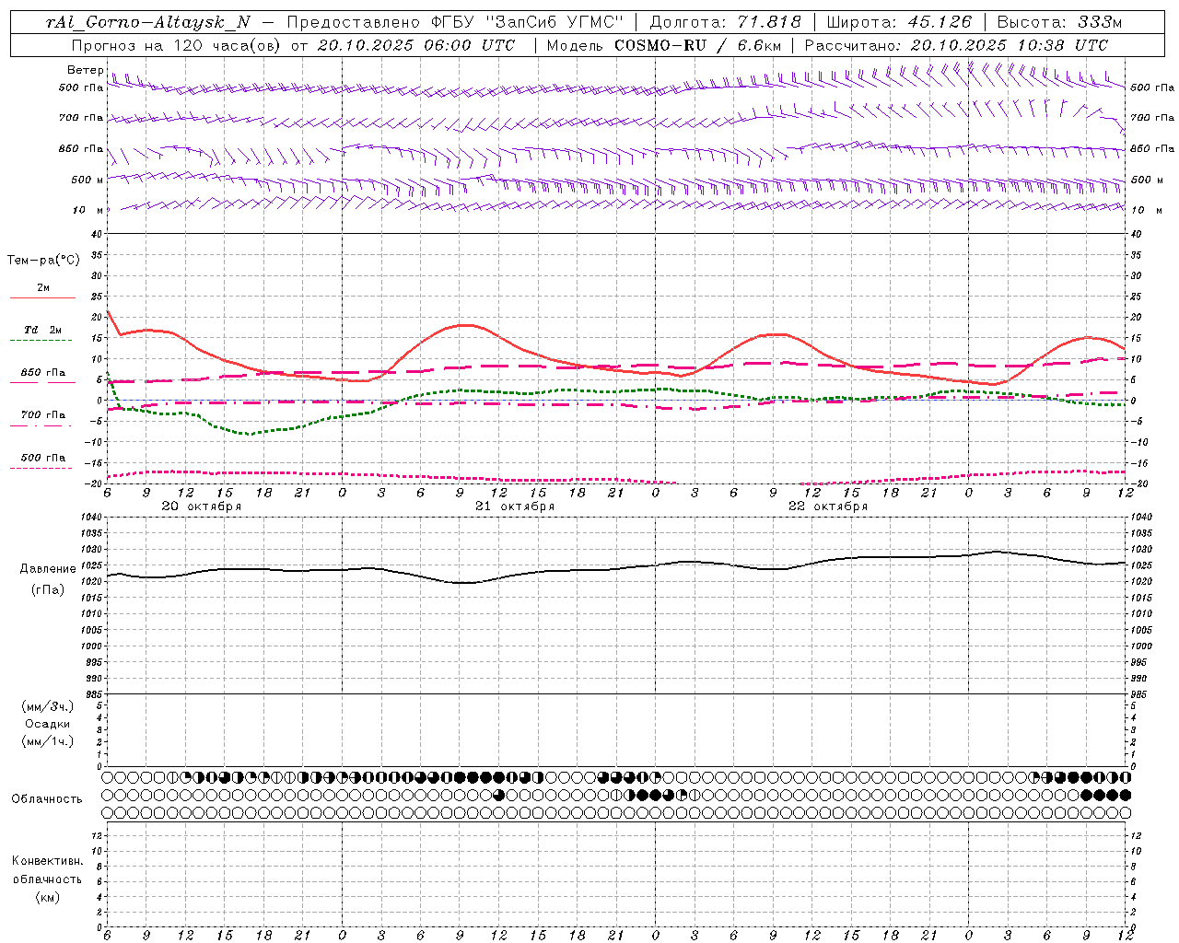The height and width of the screenshot is (943, 1179).
Task: Click the 22 октября date label
Action: (828, 506)
